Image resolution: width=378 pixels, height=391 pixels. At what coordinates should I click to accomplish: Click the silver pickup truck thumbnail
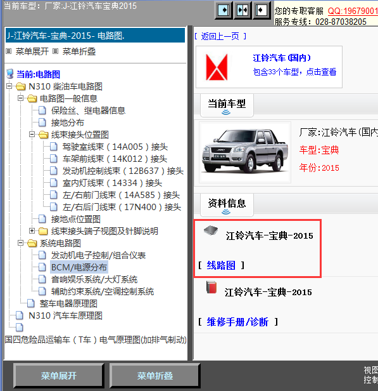coord(245,152)
